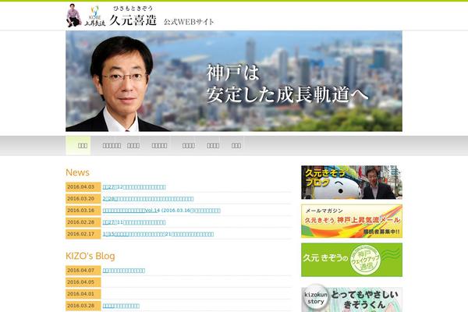Open the kizokun story banner
This screenshot has width=468, height=312.
(x=351, y=300)
